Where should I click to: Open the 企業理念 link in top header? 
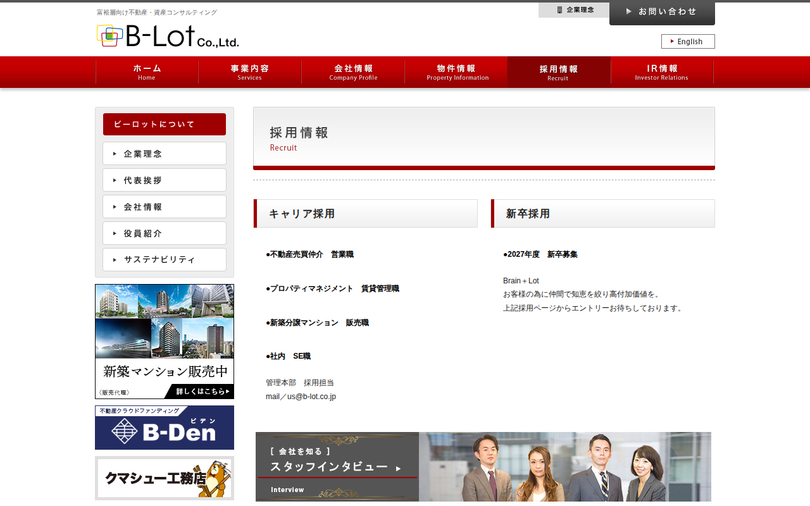[x=574, y=10]
